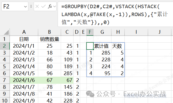Screen dimensions: 173x103
Task: Select column C header
Action: [67, 32]
